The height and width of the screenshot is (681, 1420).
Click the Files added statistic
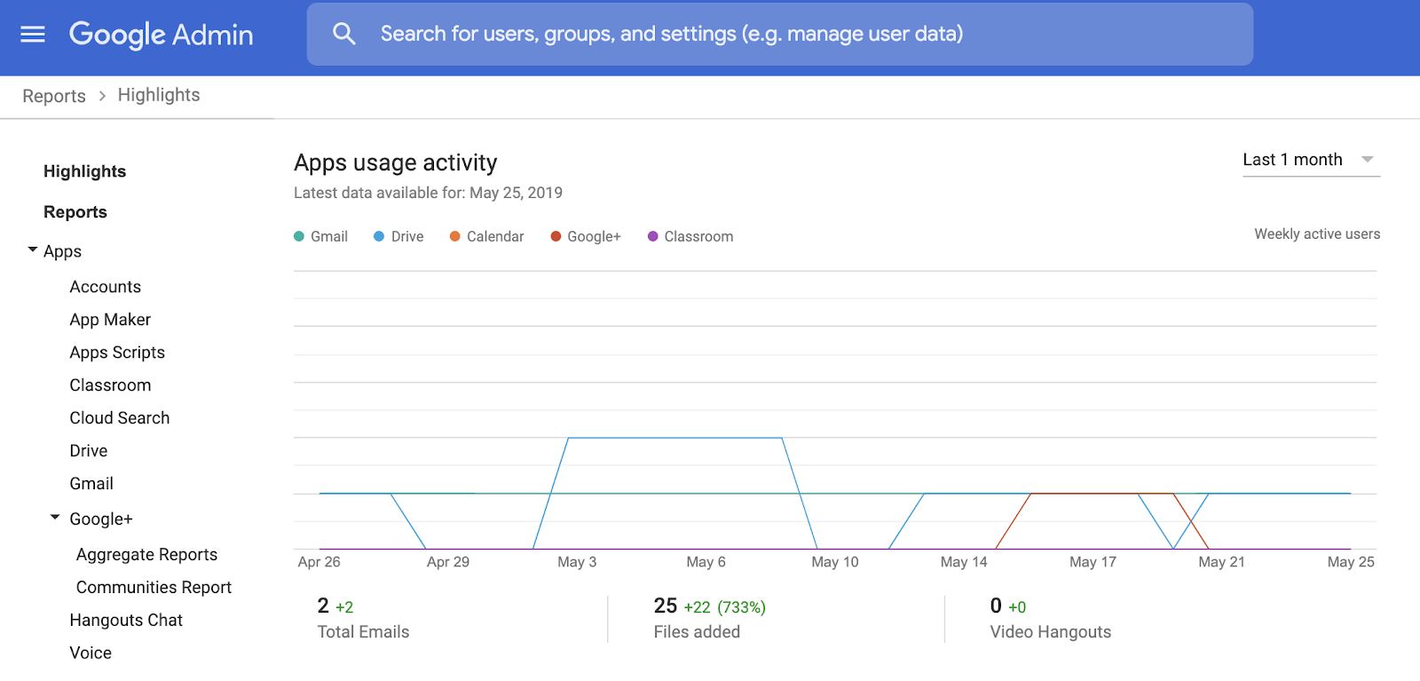tap(709, 619)
